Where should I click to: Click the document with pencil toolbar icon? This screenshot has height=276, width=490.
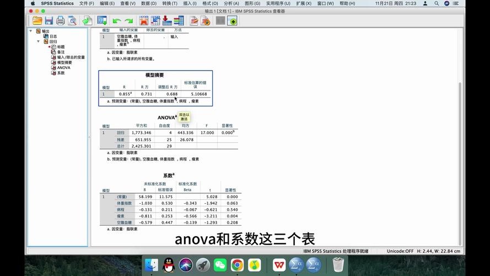pyautogui.click(x=194, y=20)
